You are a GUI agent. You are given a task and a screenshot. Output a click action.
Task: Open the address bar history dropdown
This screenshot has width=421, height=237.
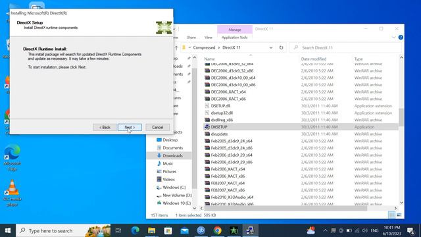(x=270, y=47)
